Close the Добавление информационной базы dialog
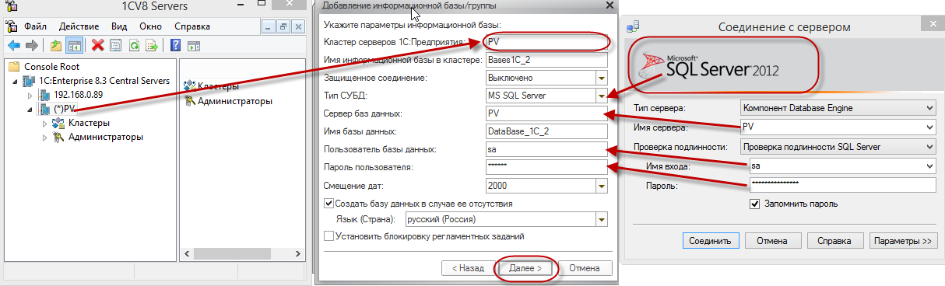 [x=609, y=5]
